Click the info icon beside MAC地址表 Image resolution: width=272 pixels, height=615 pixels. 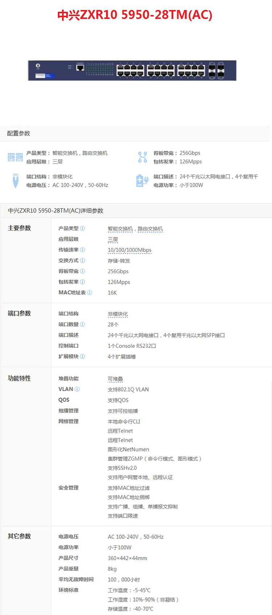click(x=90, y=292)
